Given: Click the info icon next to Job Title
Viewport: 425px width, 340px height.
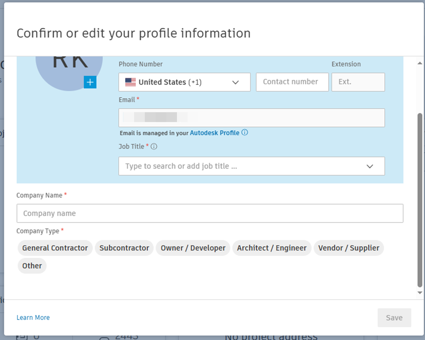Looking at the screenshot, I should [153, 146].
